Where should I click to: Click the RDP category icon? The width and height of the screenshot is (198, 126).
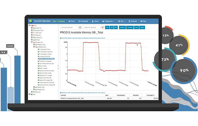(x=34, y=40)
